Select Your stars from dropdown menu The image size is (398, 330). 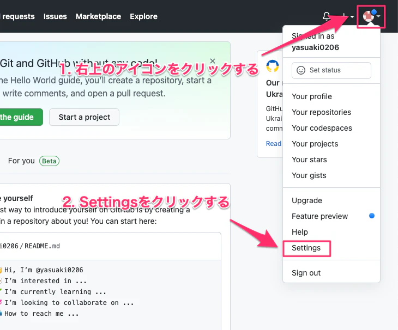click(309, 160)
